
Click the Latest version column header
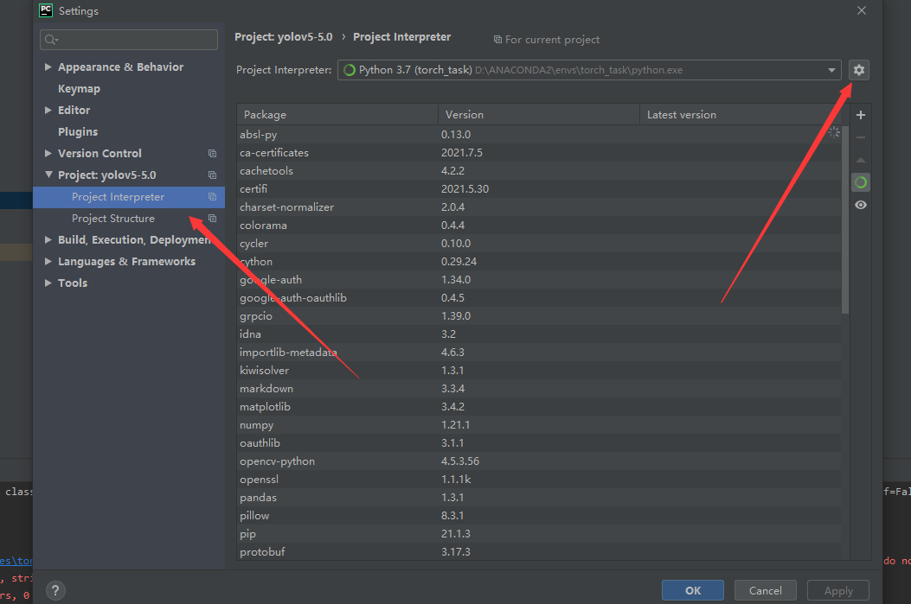(741, 115)
